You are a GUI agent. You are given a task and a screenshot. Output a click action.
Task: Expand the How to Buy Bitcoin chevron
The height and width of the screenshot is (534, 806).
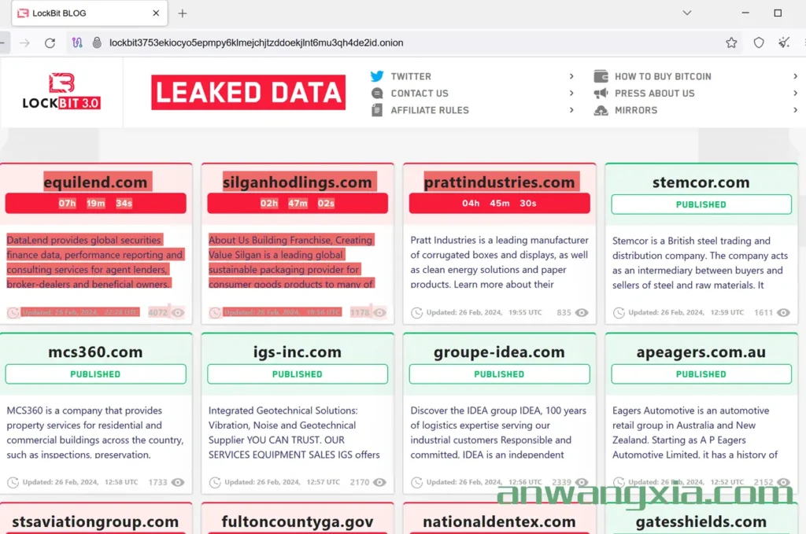point(795,76)
